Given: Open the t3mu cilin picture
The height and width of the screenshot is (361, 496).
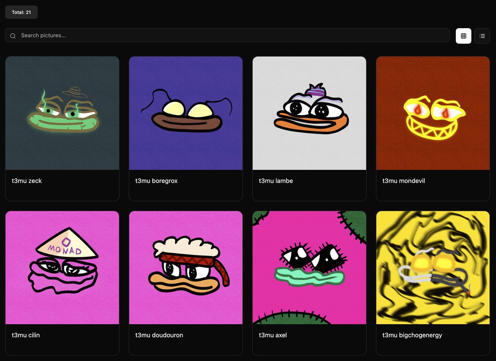Looking at the screenshot, I should tap(62, 268).
